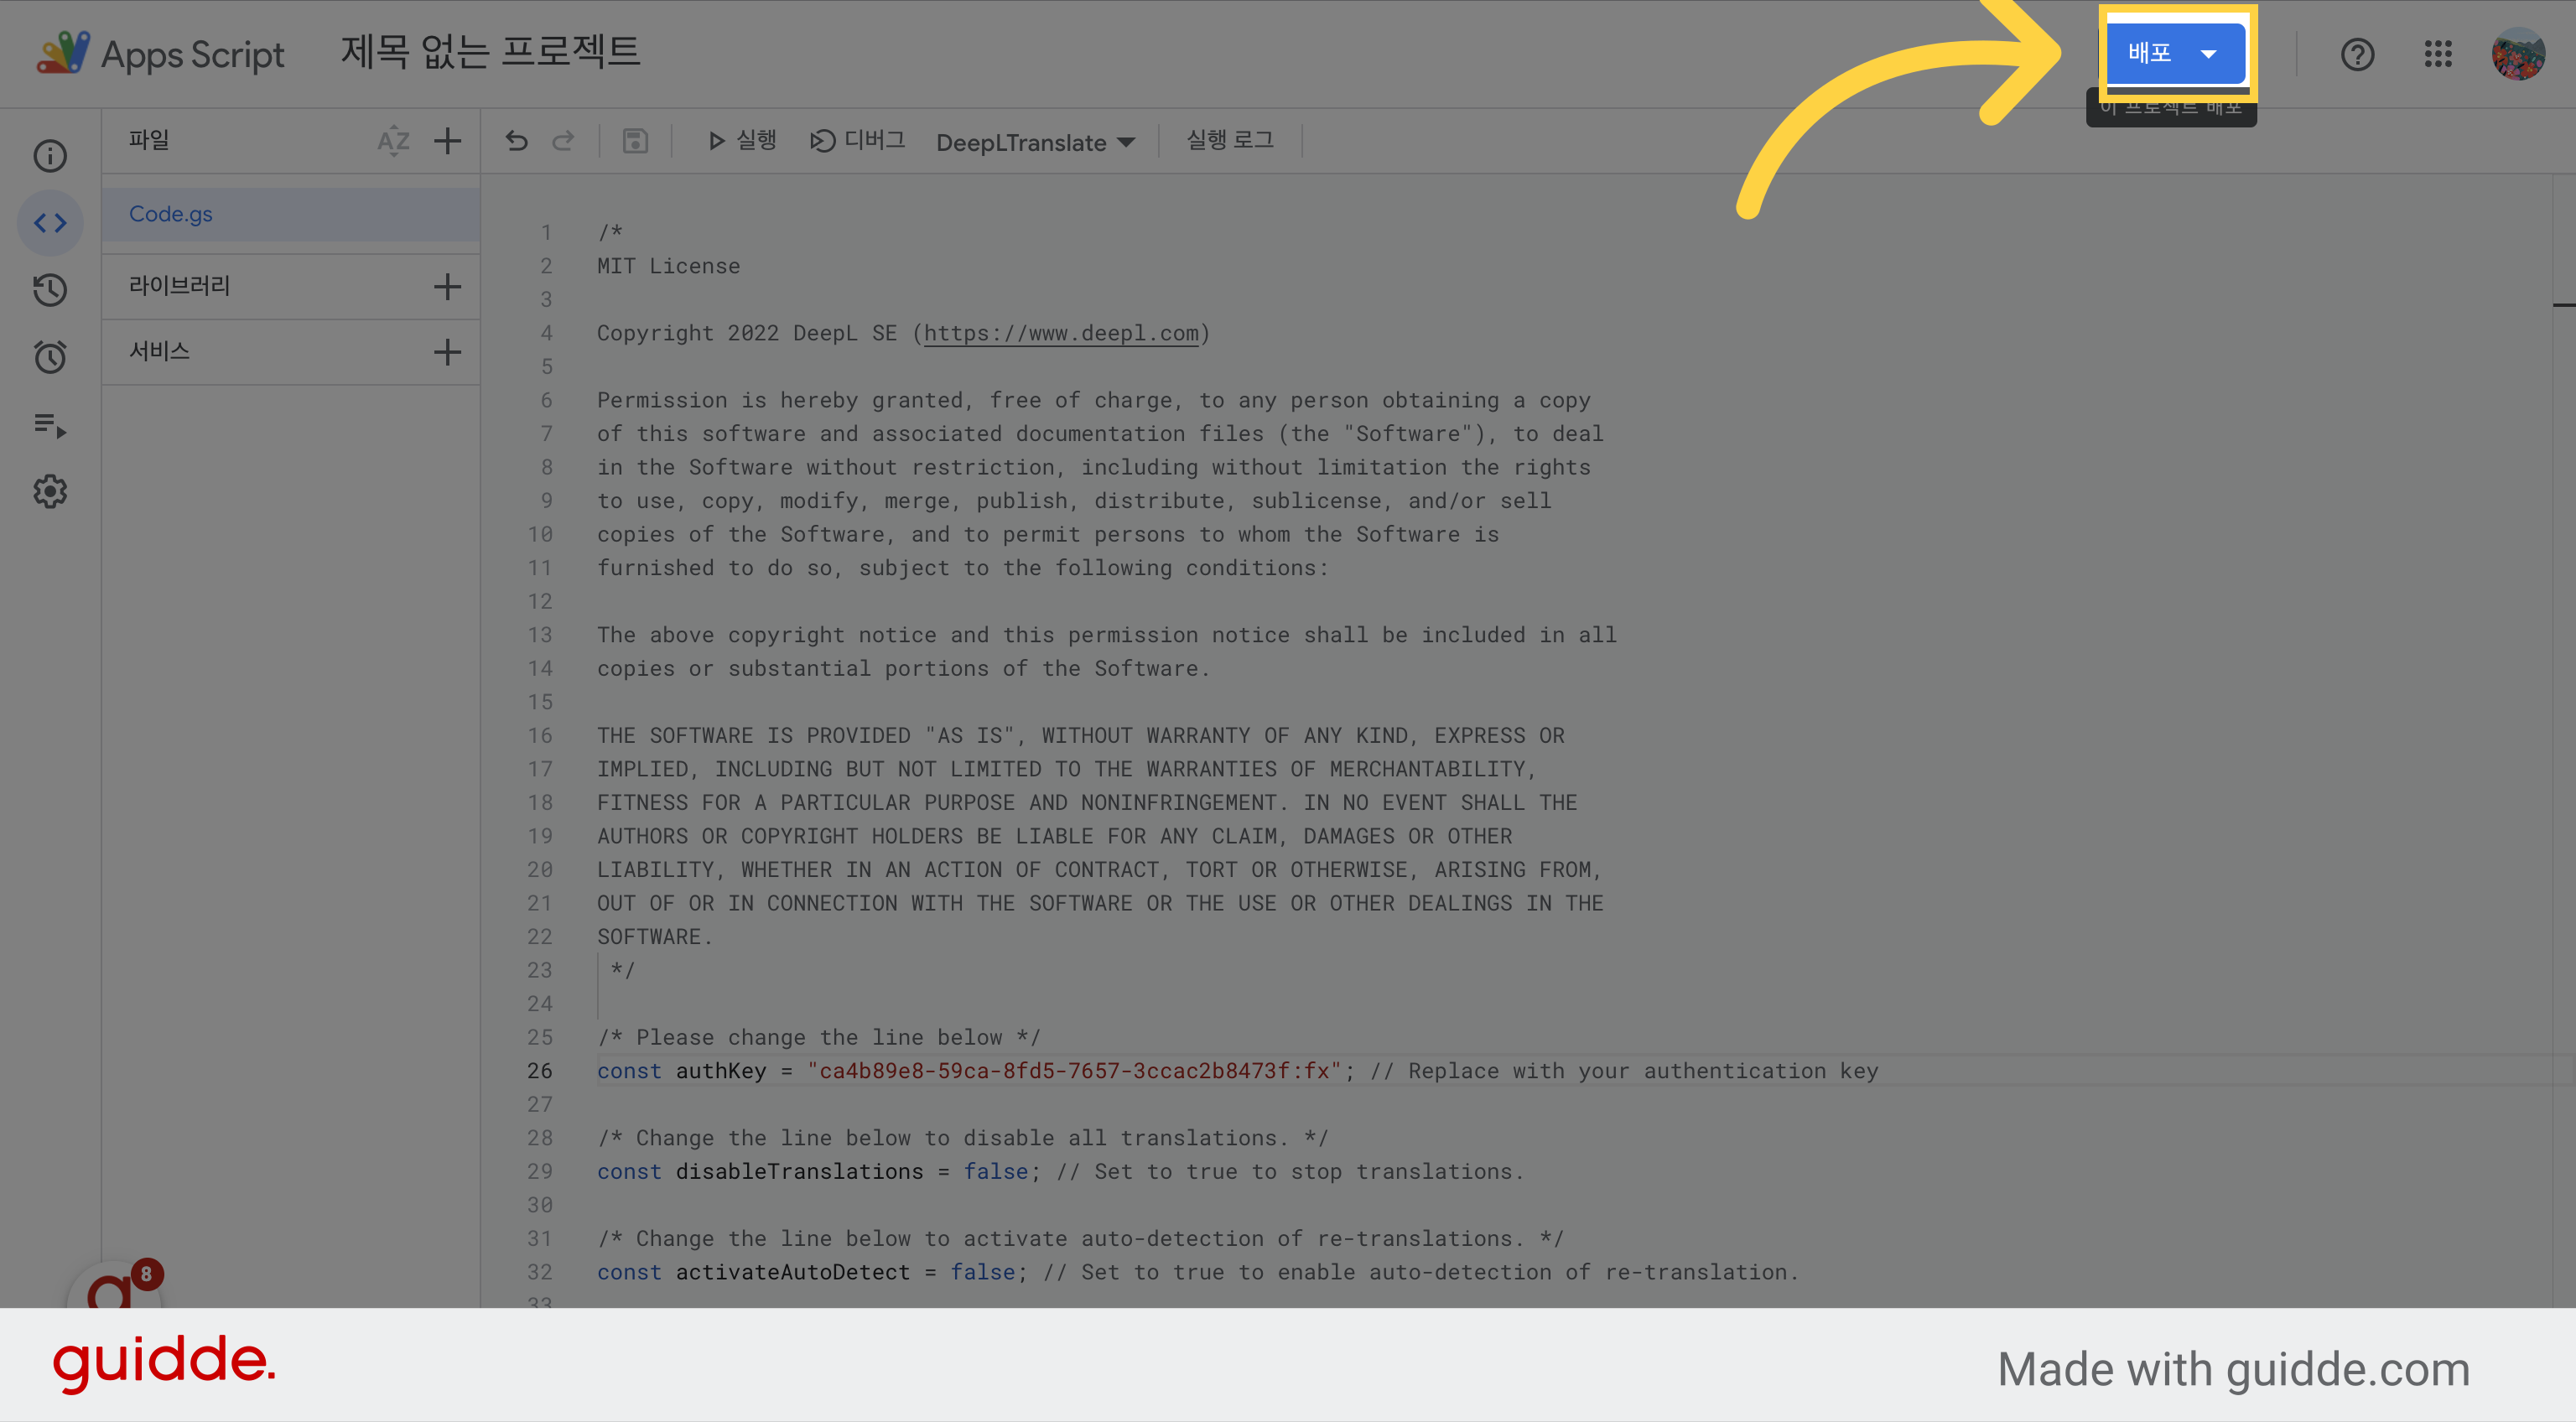
Task: Open the project Overview info icon
Action: click(x=50, y=156)
